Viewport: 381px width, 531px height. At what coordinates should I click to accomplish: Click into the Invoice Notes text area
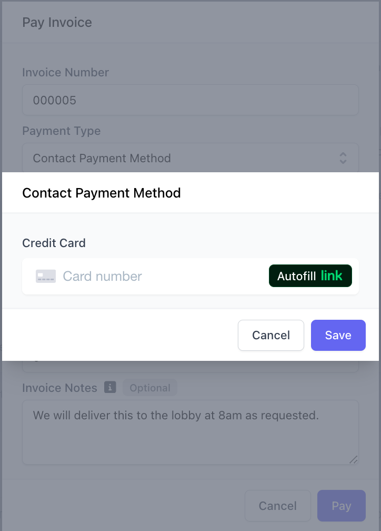190,432
